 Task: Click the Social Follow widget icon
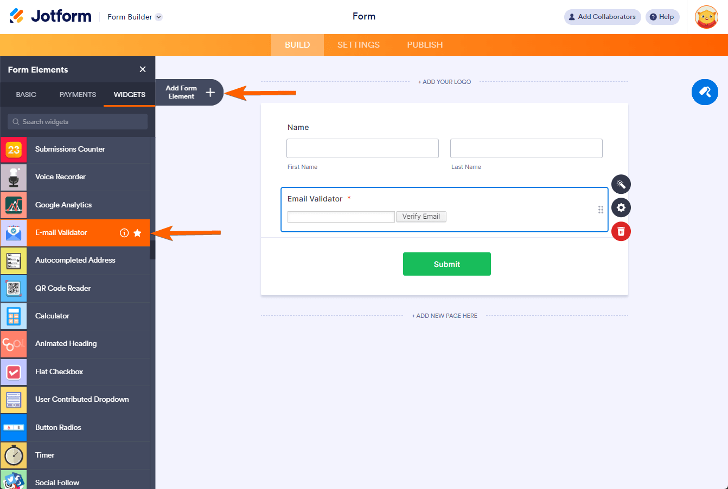click(x=14, y=480)
